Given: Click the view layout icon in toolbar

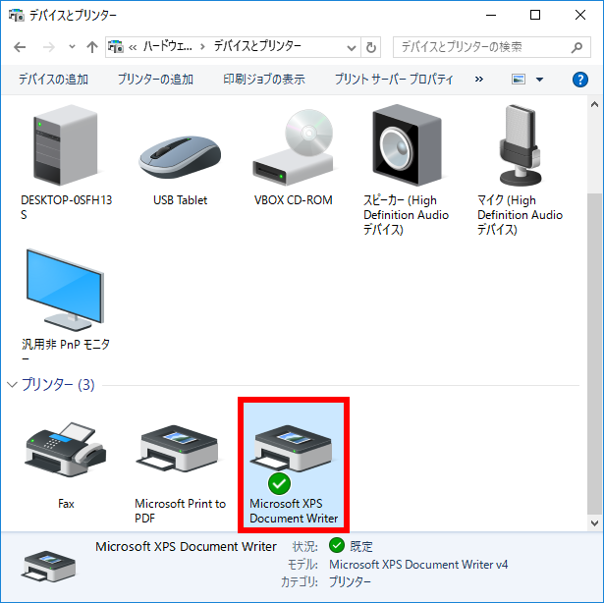Looking at the screenshot, I should pyautogui.click(x=519, y=80).
